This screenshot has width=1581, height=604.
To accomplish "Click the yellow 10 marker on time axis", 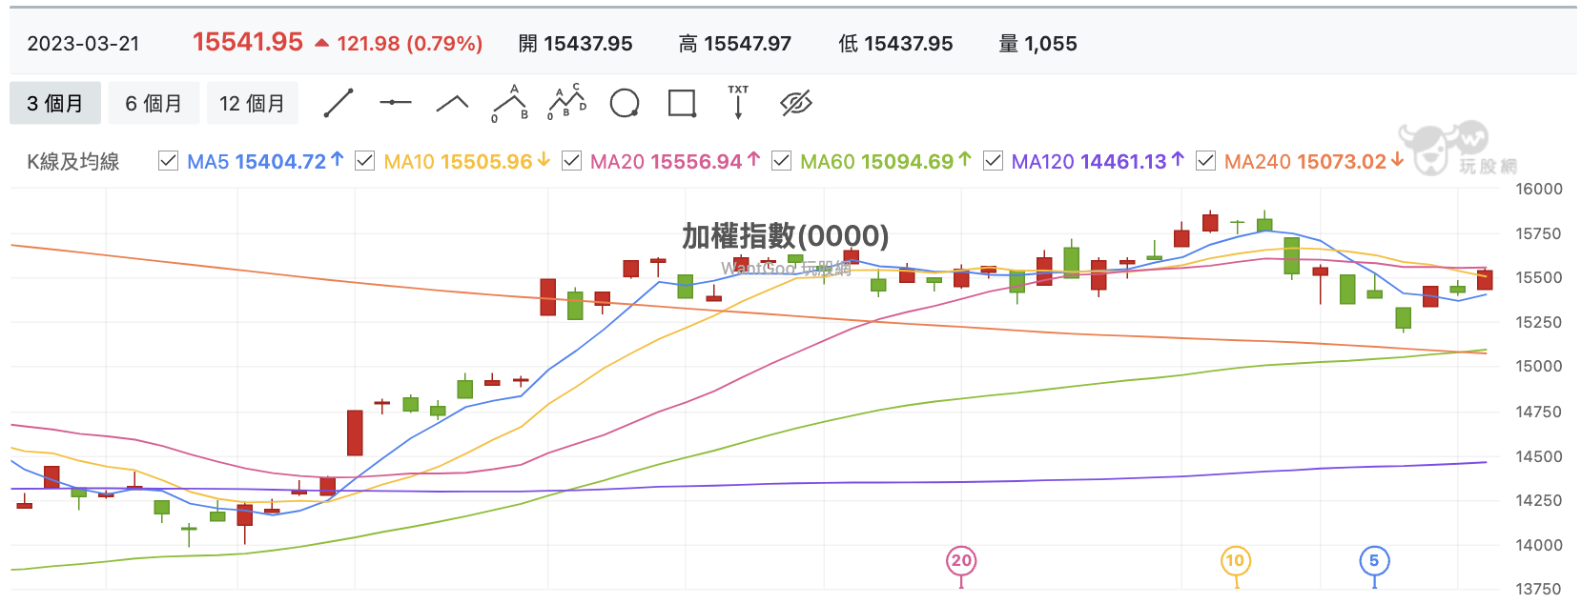I will (x=1235, y=561).
